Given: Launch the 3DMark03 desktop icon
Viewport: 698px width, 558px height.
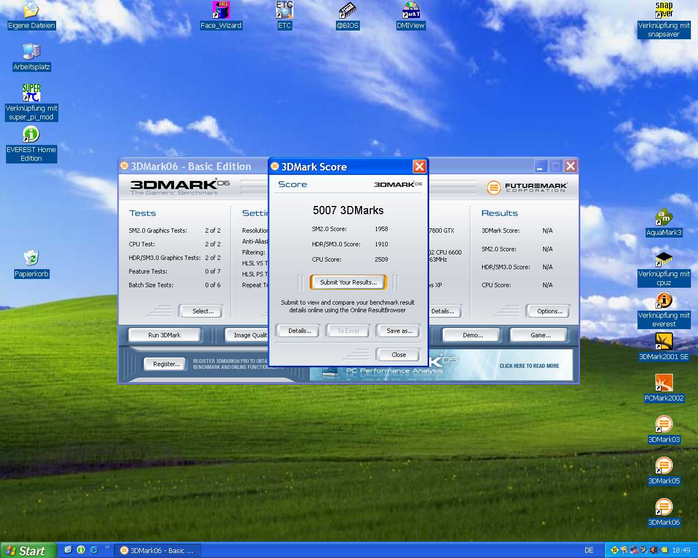Looking at the screenshot, I should tap(664, 430).
